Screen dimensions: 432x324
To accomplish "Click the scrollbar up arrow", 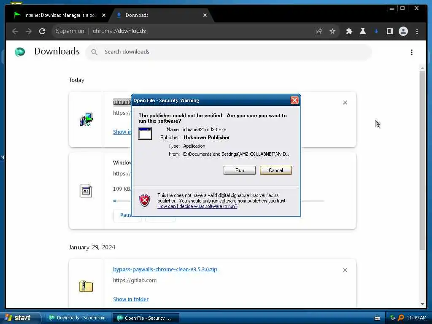I will click(422, 68).
